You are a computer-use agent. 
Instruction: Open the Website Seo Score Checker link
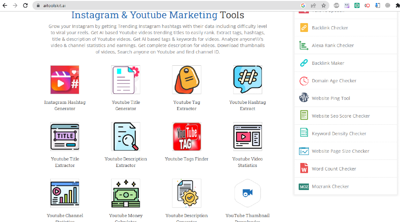340,116
